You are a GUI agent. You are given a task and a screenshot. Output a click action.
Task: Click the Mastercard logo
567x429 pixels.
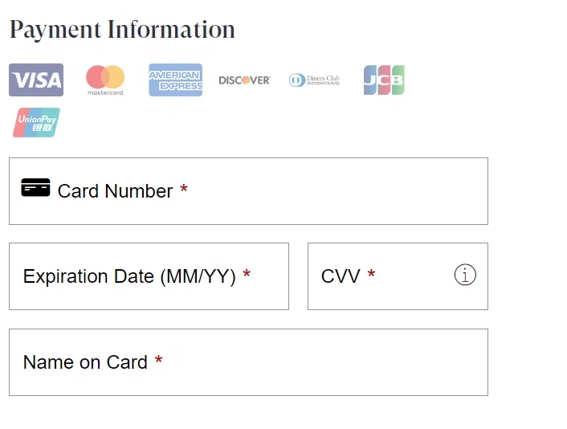[105, 80]
